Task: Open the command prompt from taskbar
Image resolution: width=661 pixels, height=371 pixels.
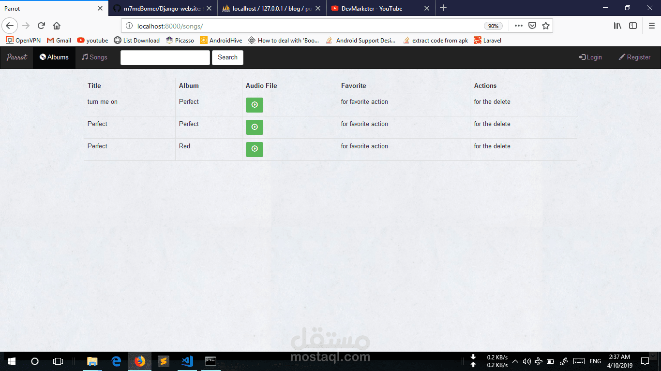Action: point(210,361)
